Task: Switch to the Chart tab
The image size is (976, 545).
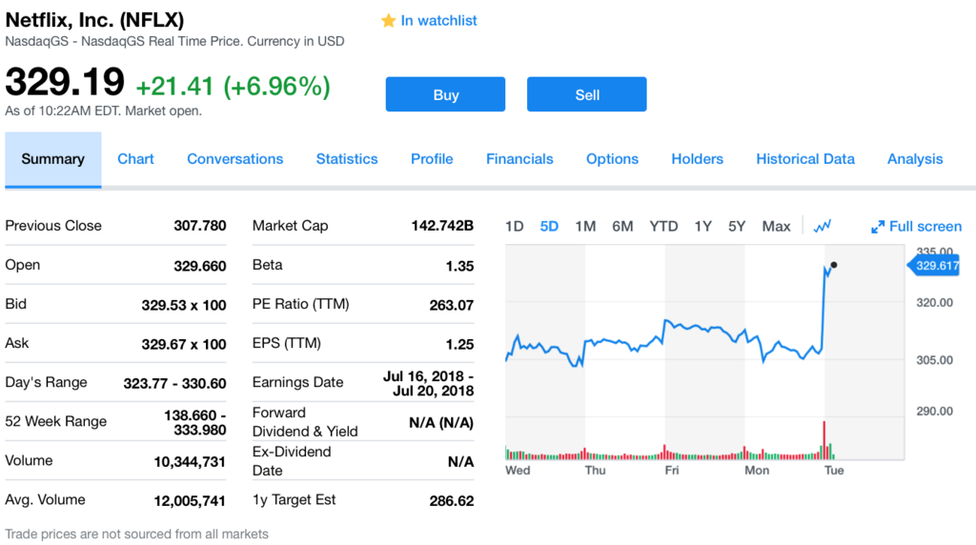Action: coord(135,159)
